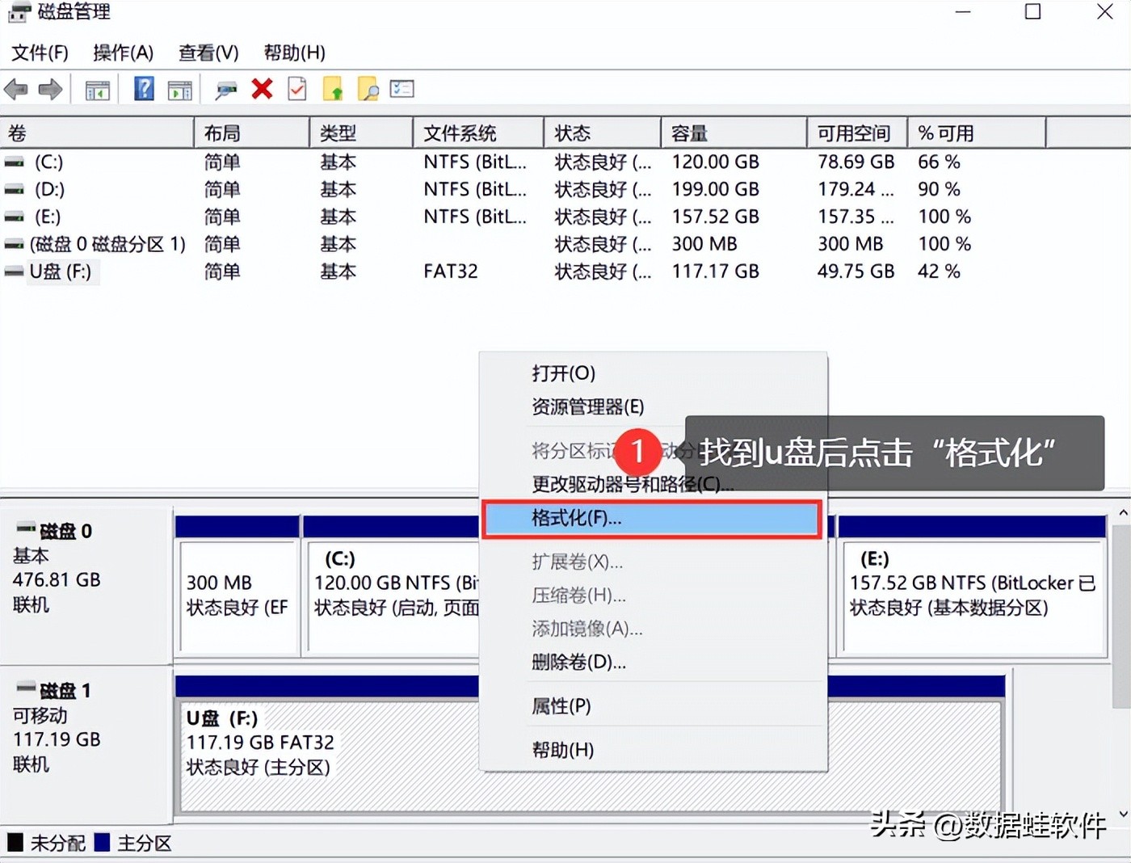Click the scrollbar up arrow
This screenshot has width=1131, height=863.
[1122, 511]
